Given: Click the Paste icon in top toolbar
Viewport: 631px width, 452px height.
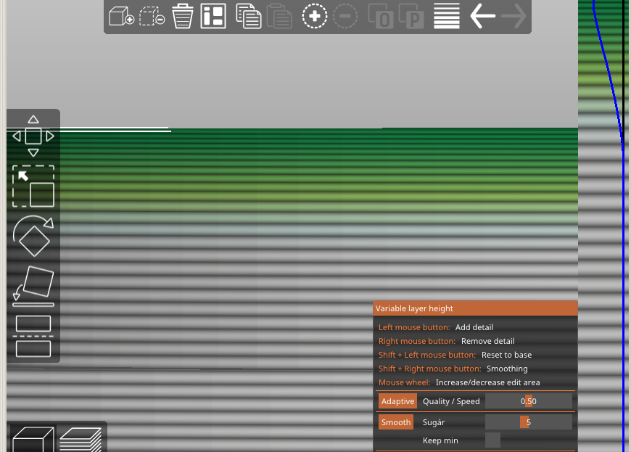Looking at the screenshot, I should click(x=279, y=16).
